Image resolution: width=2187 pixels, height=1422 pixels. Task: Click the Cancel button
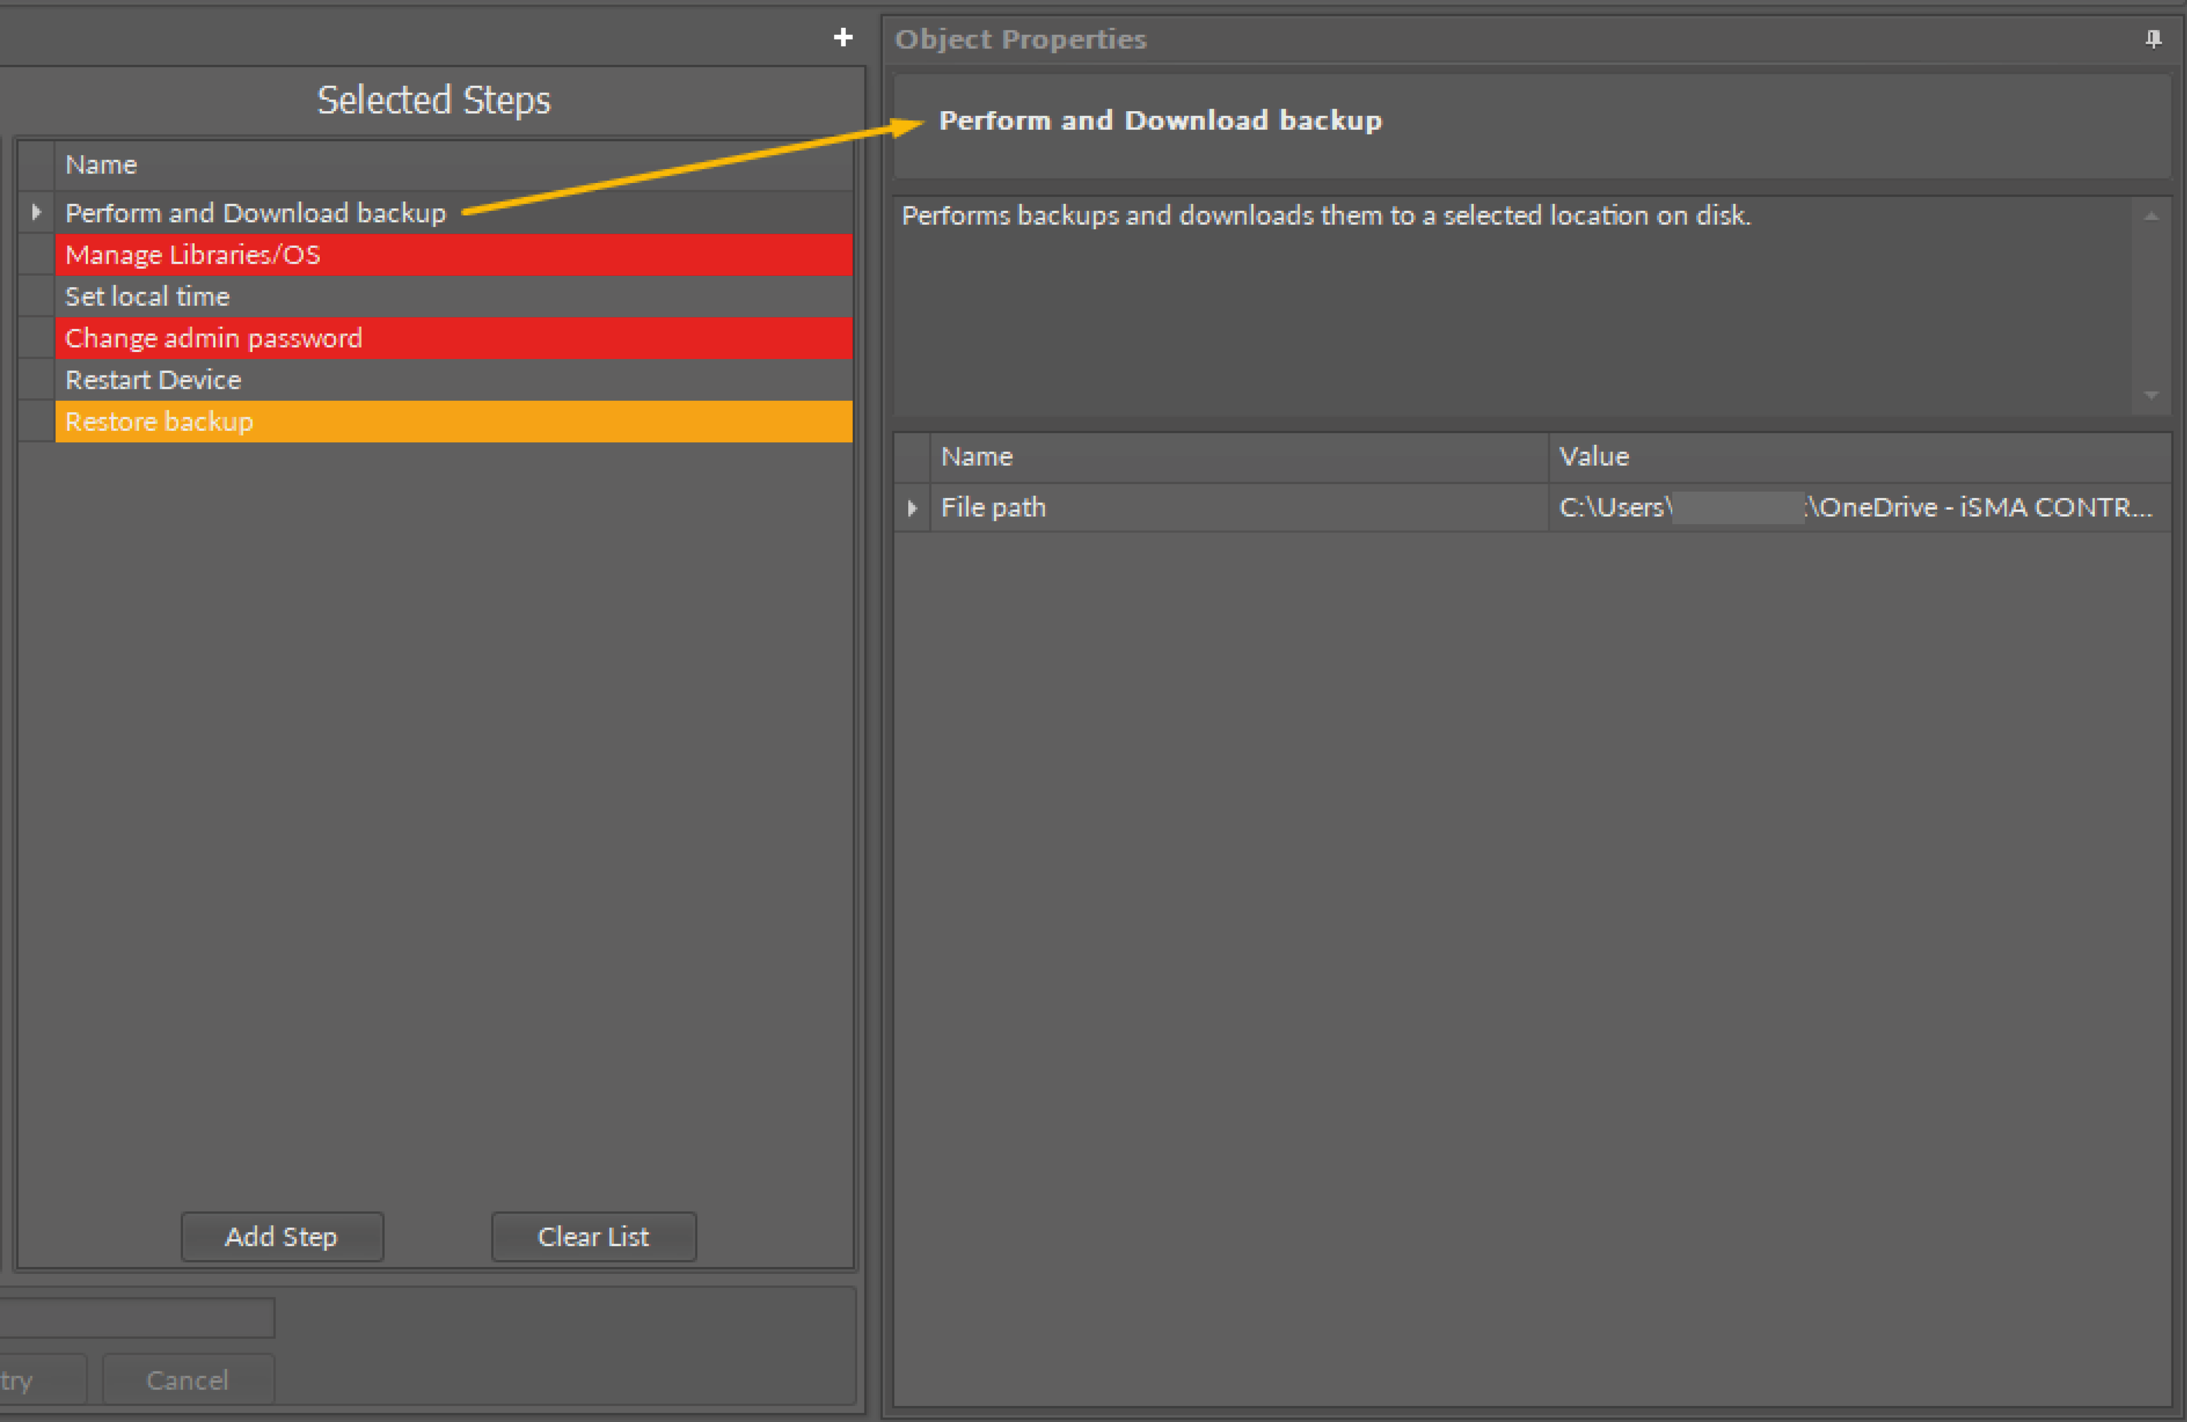coord(188,1380)
